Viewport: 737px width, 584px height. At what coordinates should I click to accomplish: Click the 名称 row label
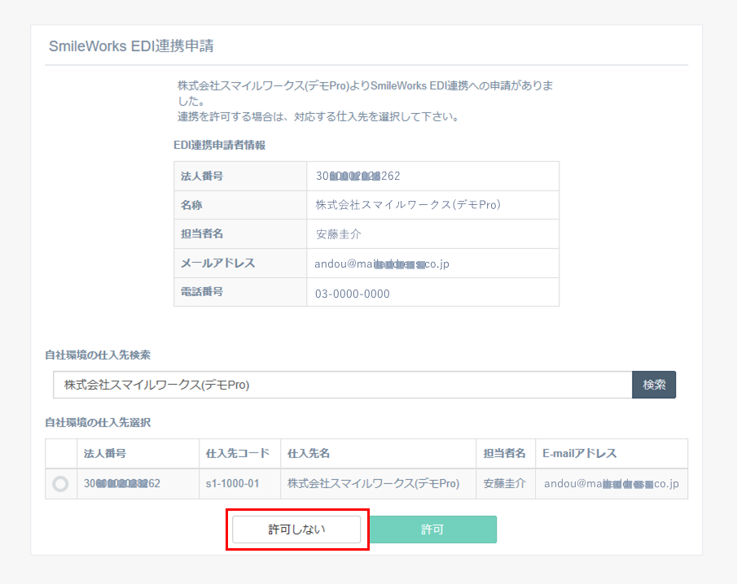(x=191, y=205)
